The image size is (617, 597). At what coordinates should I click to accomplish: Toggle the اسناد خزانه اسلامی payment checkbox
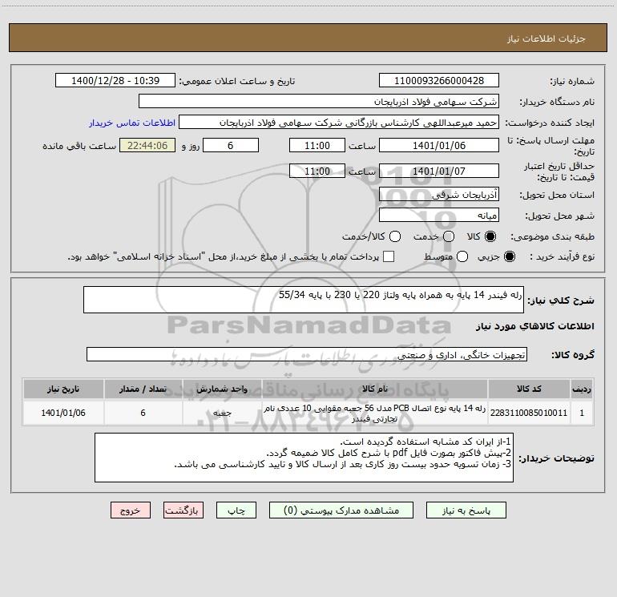pyautogui.click(x=389, y=256)
